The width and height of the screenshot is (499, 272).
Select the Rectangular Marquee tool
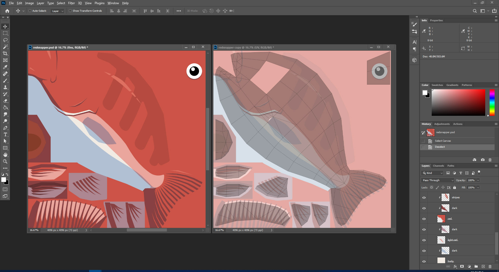(x=5, y=33)
